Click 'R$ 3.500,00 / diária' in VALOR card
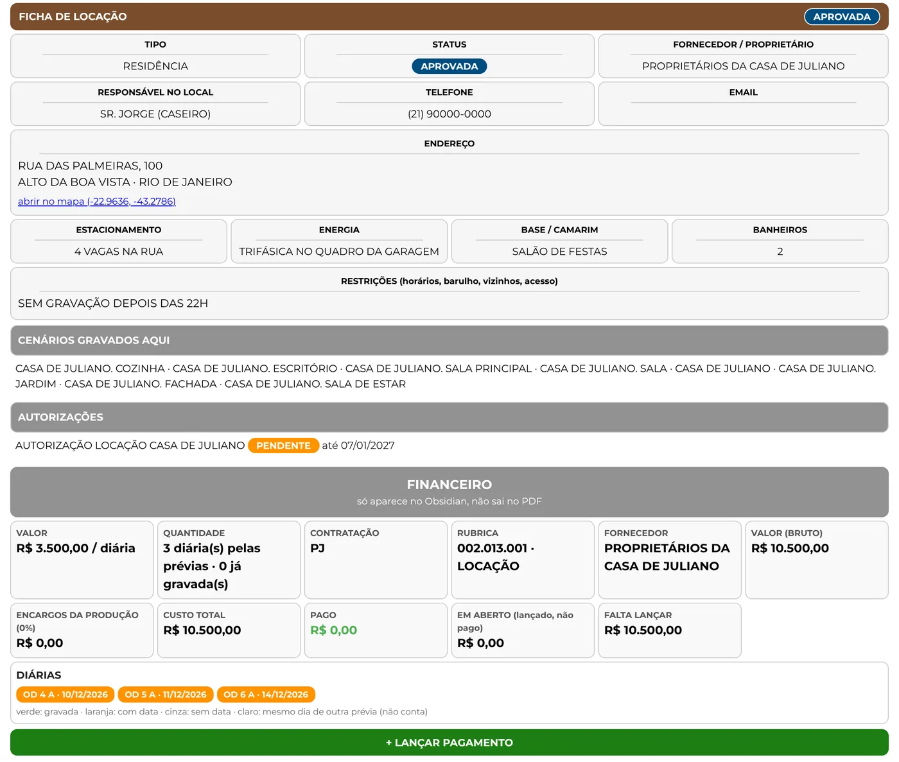The image size is (899, 762). pyautogui.click(x=76, y=548)
